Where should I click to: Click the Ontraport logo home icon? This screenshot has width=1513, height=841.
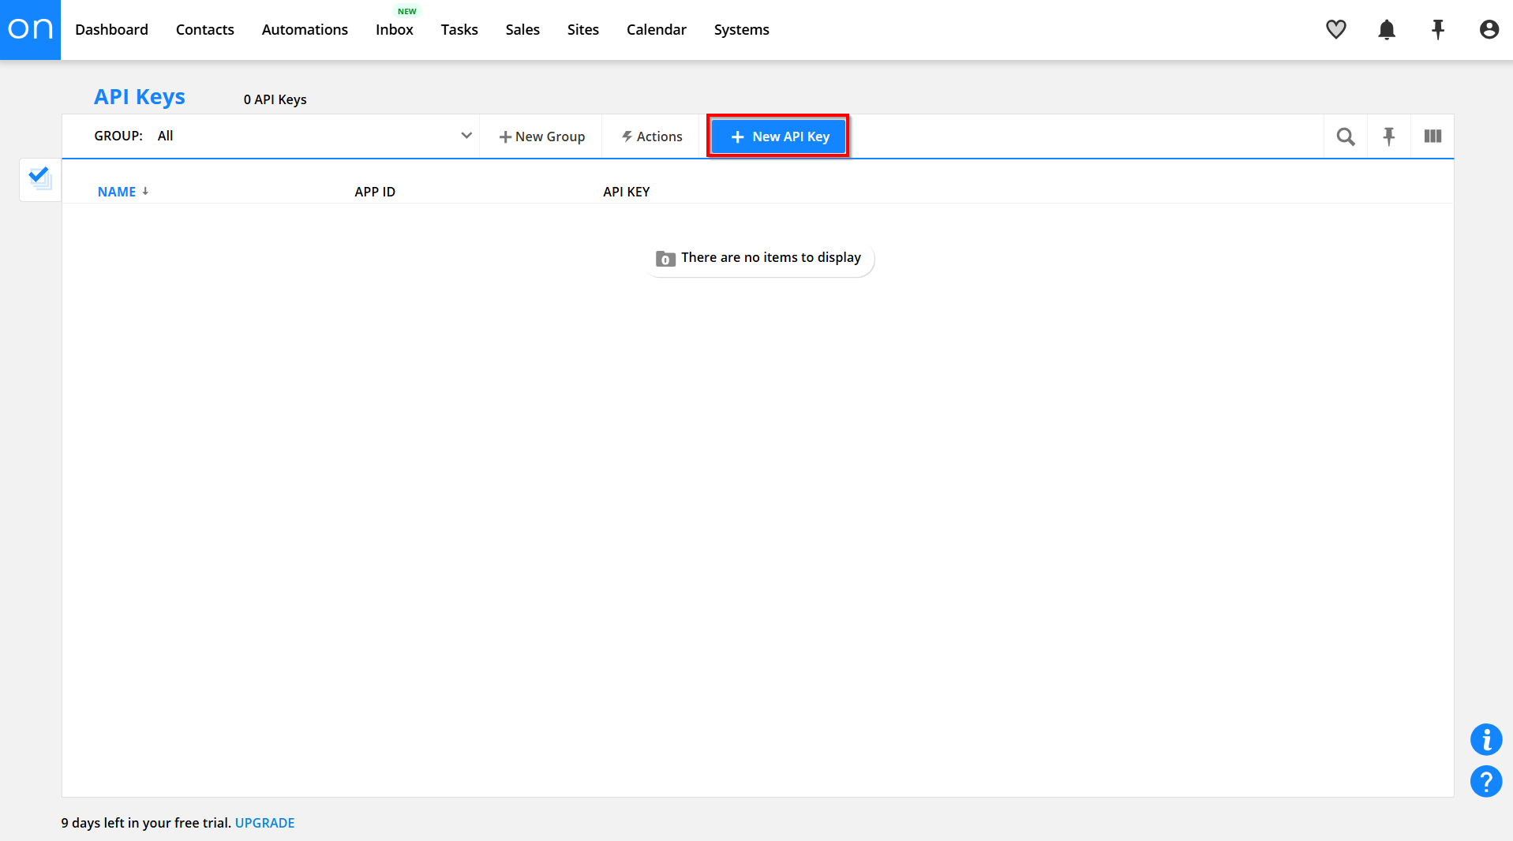pos(30,29)
